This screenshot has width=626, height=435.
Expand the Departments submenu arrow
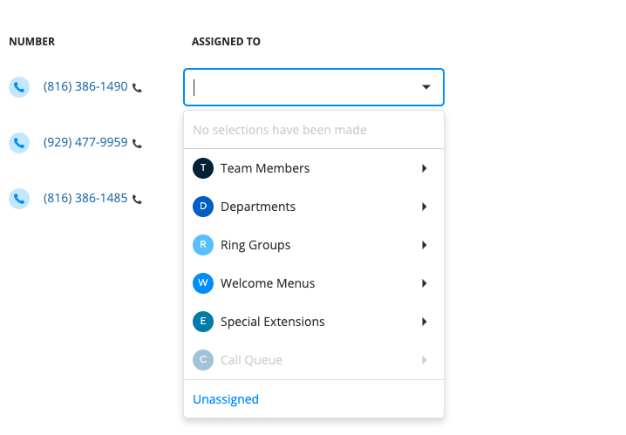[424, 207]
